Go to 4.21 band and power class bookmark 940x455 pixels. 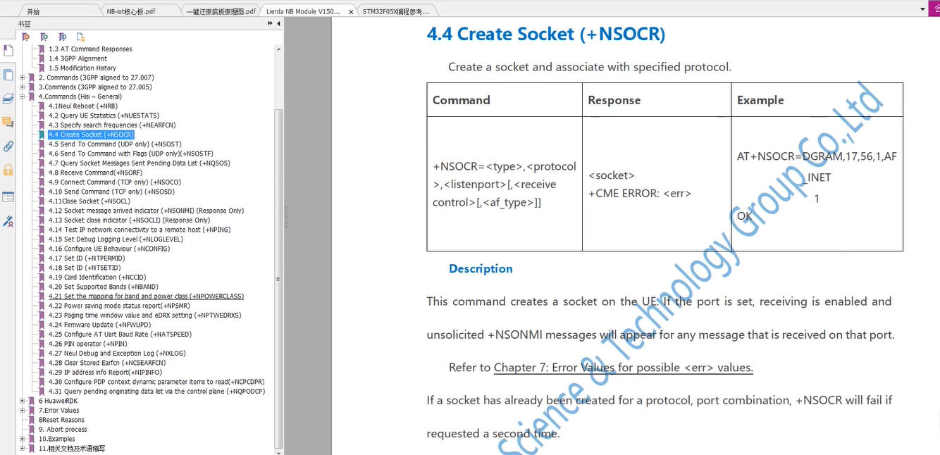(146, 297)
